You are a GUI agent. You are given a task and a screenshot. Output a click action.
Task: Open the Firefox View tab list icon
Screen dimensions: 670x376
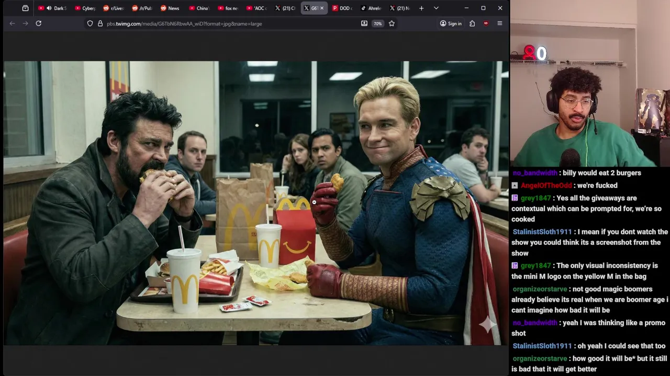click(x=25, y=8)
